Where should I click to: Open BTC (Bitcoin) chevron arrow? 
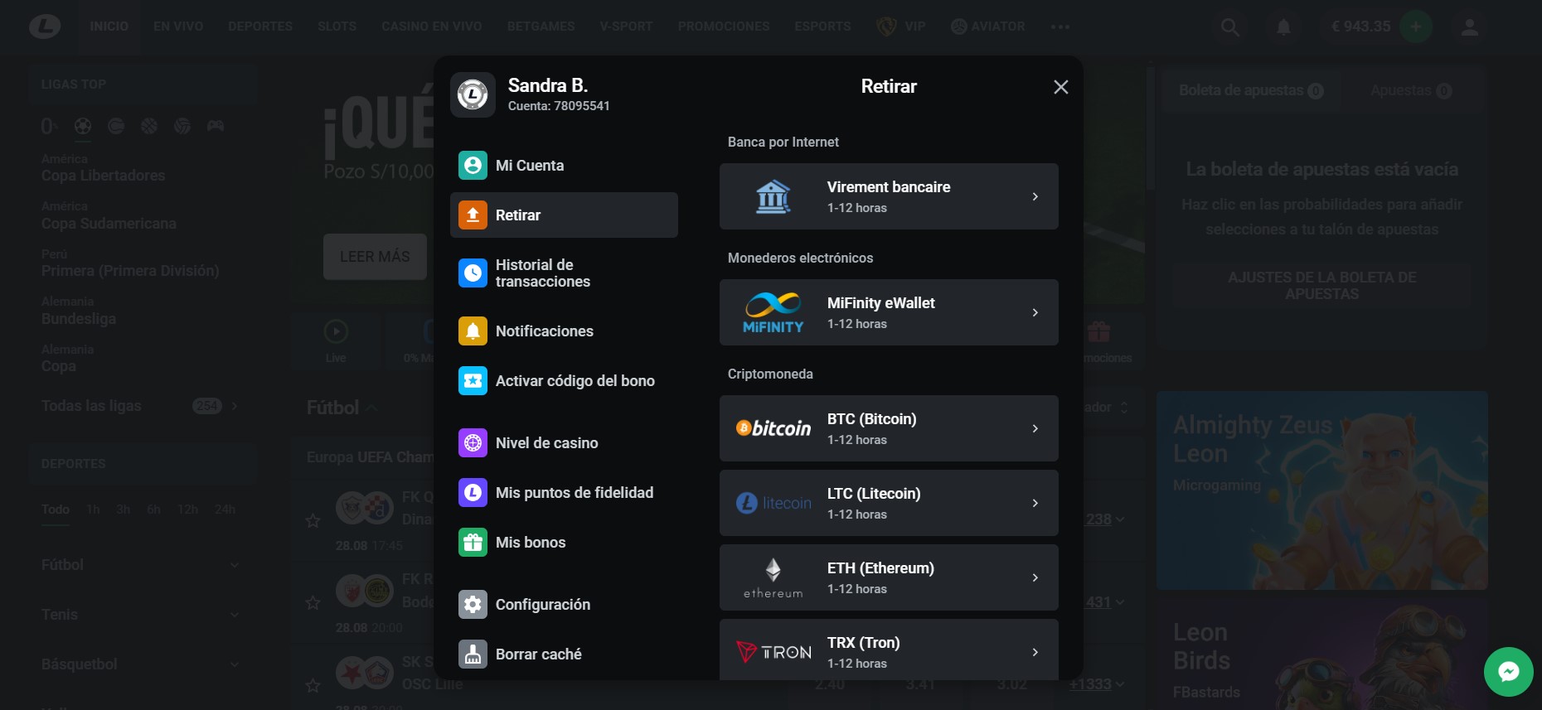1035,428
